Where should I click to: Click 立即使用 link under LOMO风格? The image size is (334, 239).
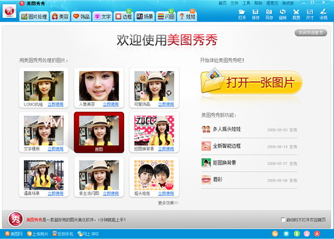(55, 104)
